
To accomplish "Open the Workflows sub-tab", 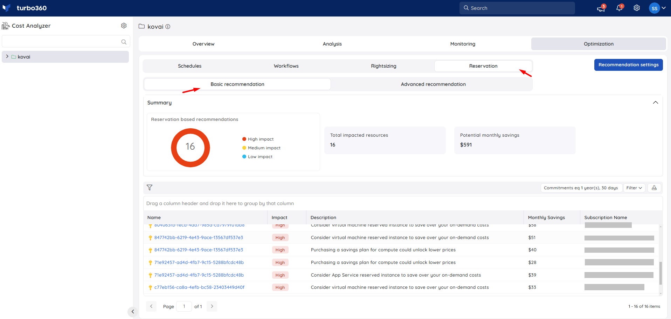I will [286, 66].
